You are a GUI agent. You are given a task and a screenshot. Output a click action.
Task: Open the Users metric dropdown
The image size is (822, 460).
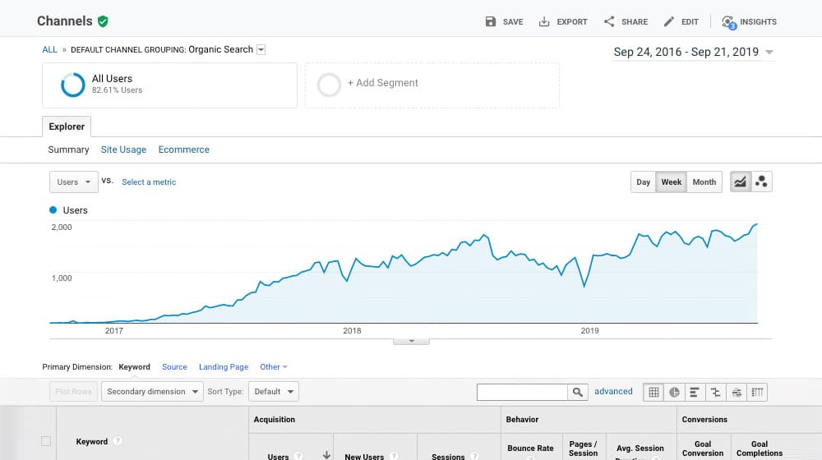pyautogui.click(x=74, y=182)
